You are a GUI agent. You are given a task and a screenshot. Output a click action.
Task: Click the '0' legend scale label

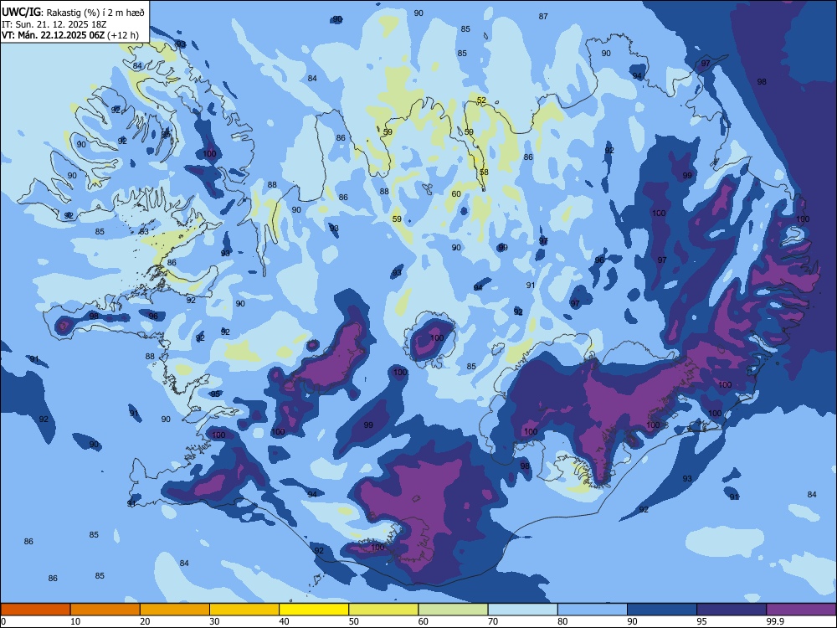pyautogui.click(x=3, y=621)
